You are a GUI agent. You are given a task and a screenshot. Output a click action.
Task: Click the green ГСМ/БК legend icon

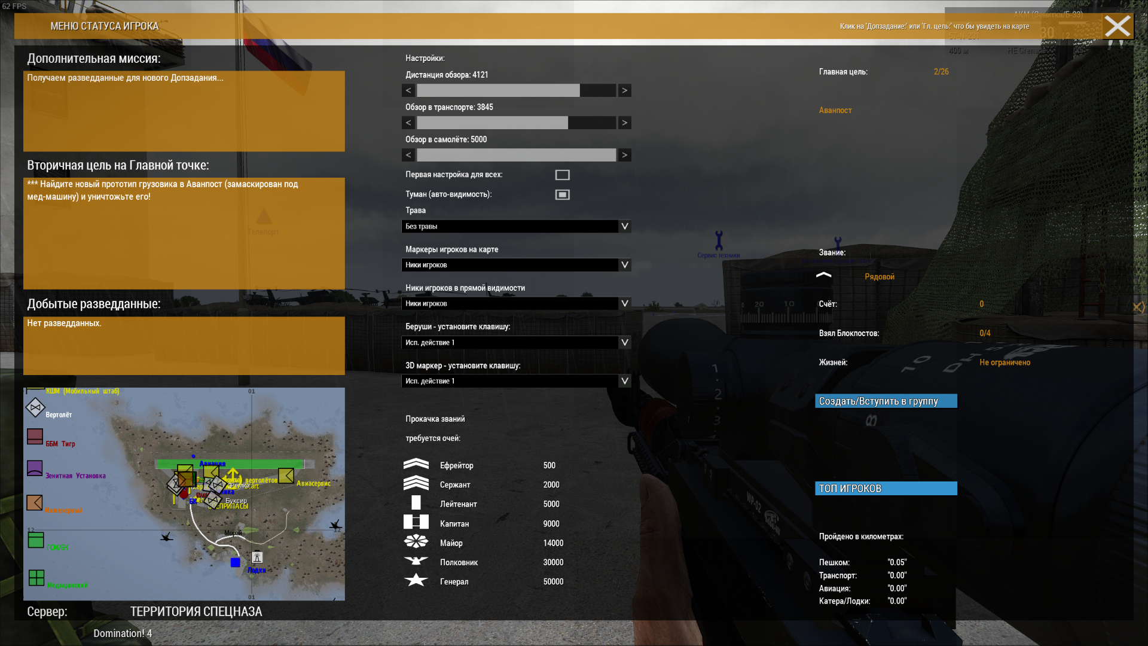[x=36, y=540]
